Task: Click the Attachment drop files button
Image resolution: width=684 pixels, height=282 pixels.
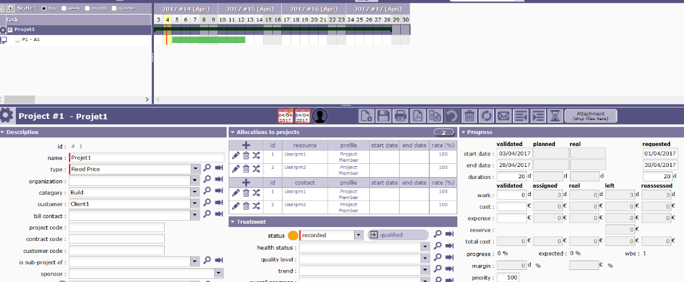Action: 590,116
